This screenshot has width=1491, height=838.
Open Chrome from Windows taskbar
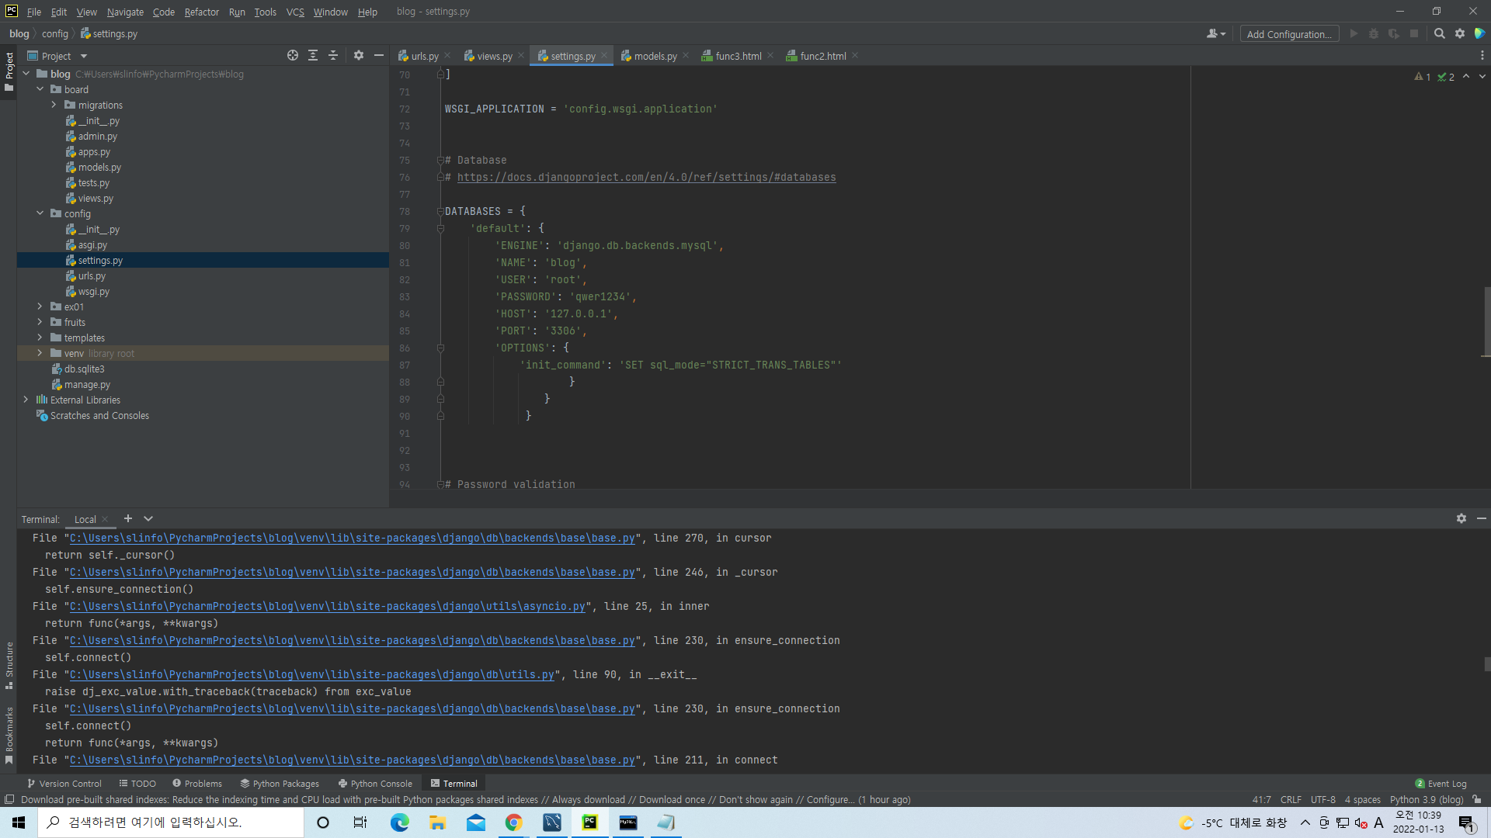point(513,822)
